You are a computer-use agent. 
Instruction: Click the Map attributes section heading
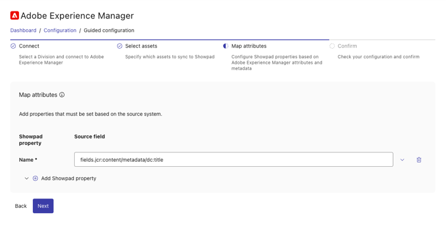38,95
